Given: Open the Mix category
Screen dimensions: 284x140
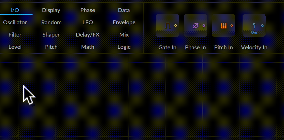Looking at the screenshot, I should tap(124, 35).
